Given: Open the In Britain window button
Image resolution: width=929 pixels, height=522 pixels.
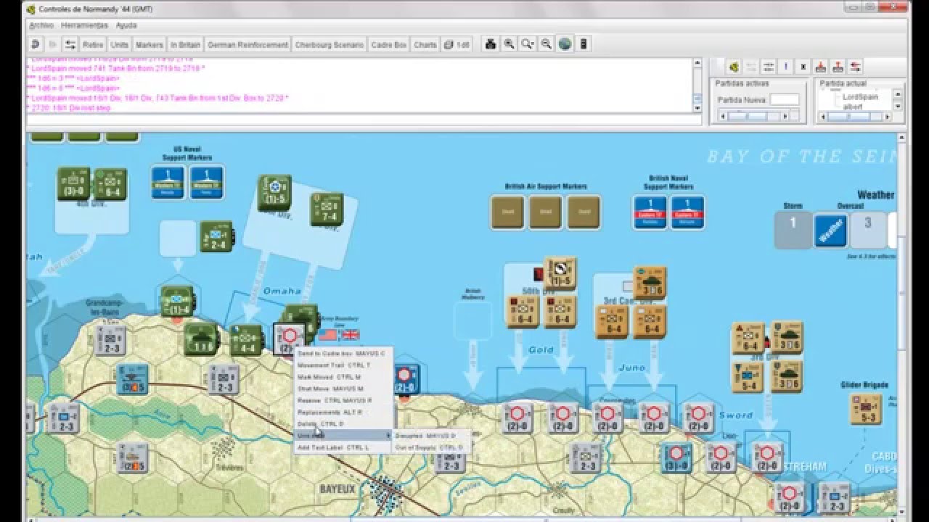Looking at the screenshot, I should 184,44.
